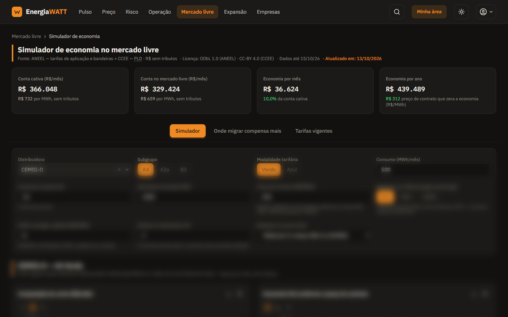Click the Atualizado em: 13/10/2026 text
The height and width of the screenshot is (317, 508).
tap(353, 59)
